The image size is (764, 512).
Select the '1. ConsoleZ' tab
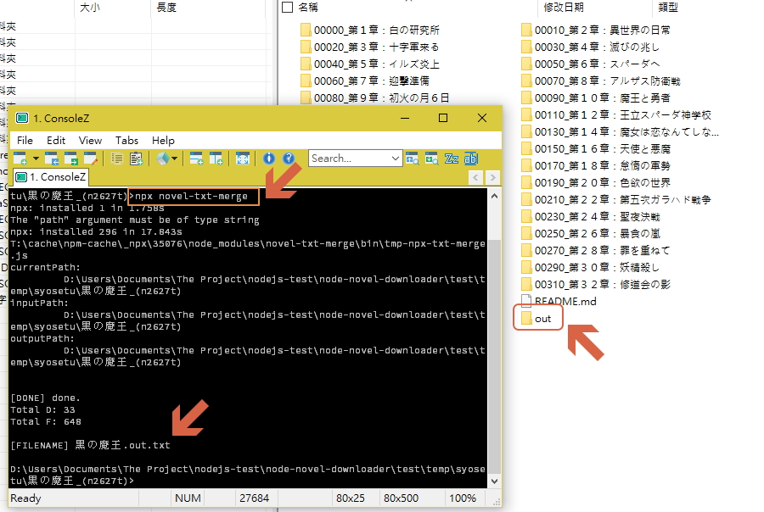51,176
